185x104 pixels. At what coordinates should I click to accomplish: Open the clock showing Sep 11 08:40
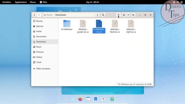pos(92,2)
